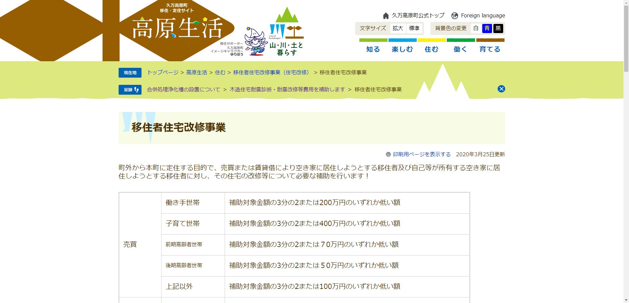Set the background color to 黒
The width and height of the screenshot is (629, 303).
(498, 28)
